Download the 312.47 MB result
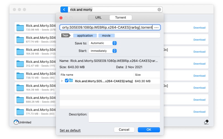This screenshot has width=223, height=139. [199, 64]
